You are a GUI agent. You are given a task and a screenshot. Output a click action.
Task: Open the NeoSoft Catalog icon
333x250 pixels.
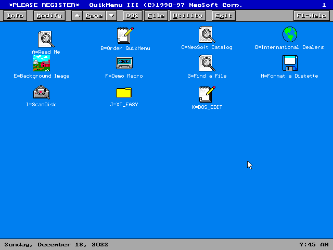pyautogui.click(x=207, y=34)
